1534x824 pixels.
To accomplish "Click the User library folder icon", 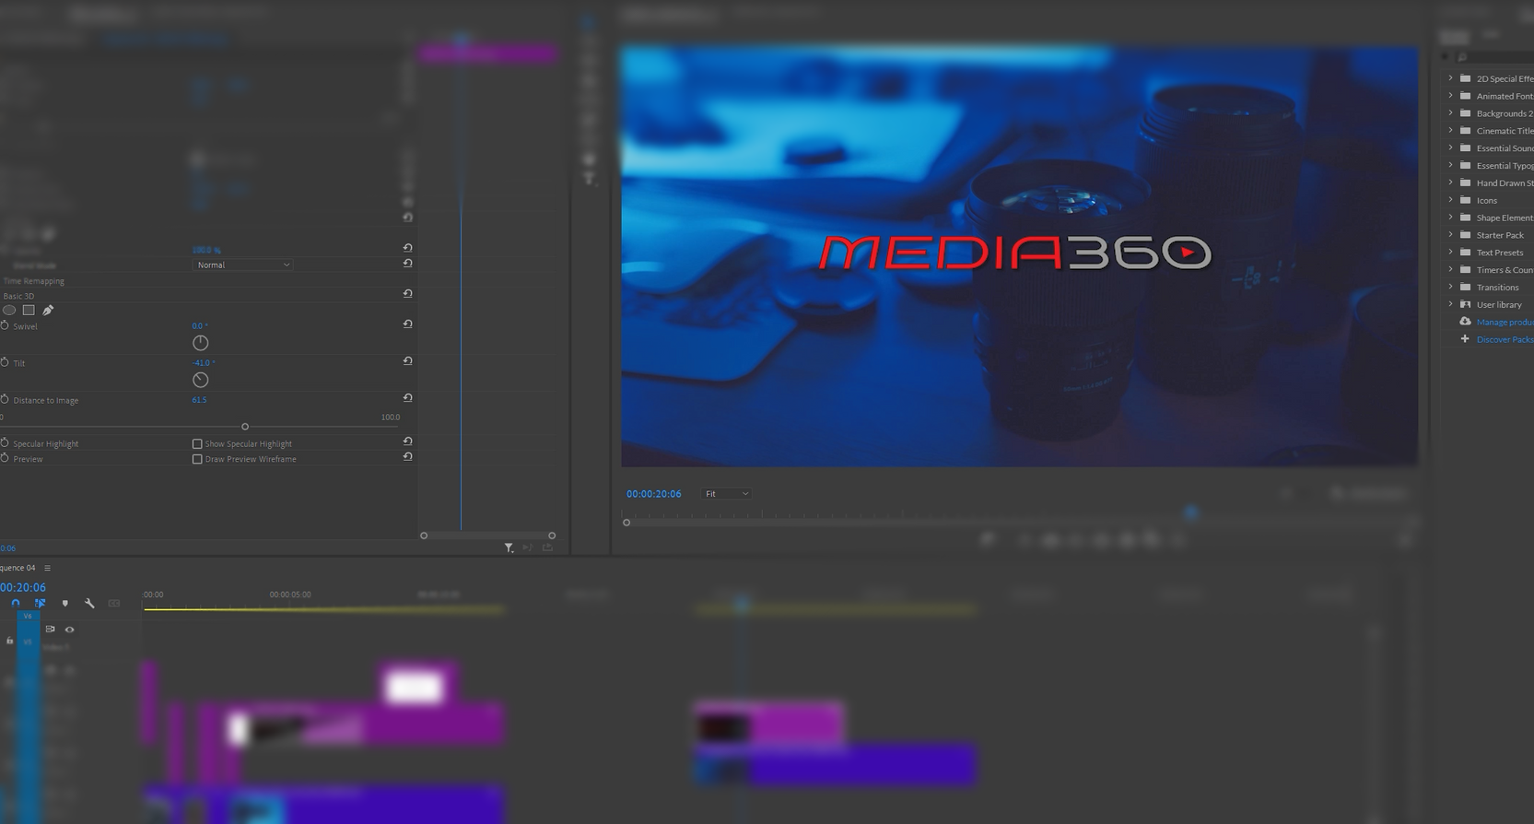I will click(1465, 304).
